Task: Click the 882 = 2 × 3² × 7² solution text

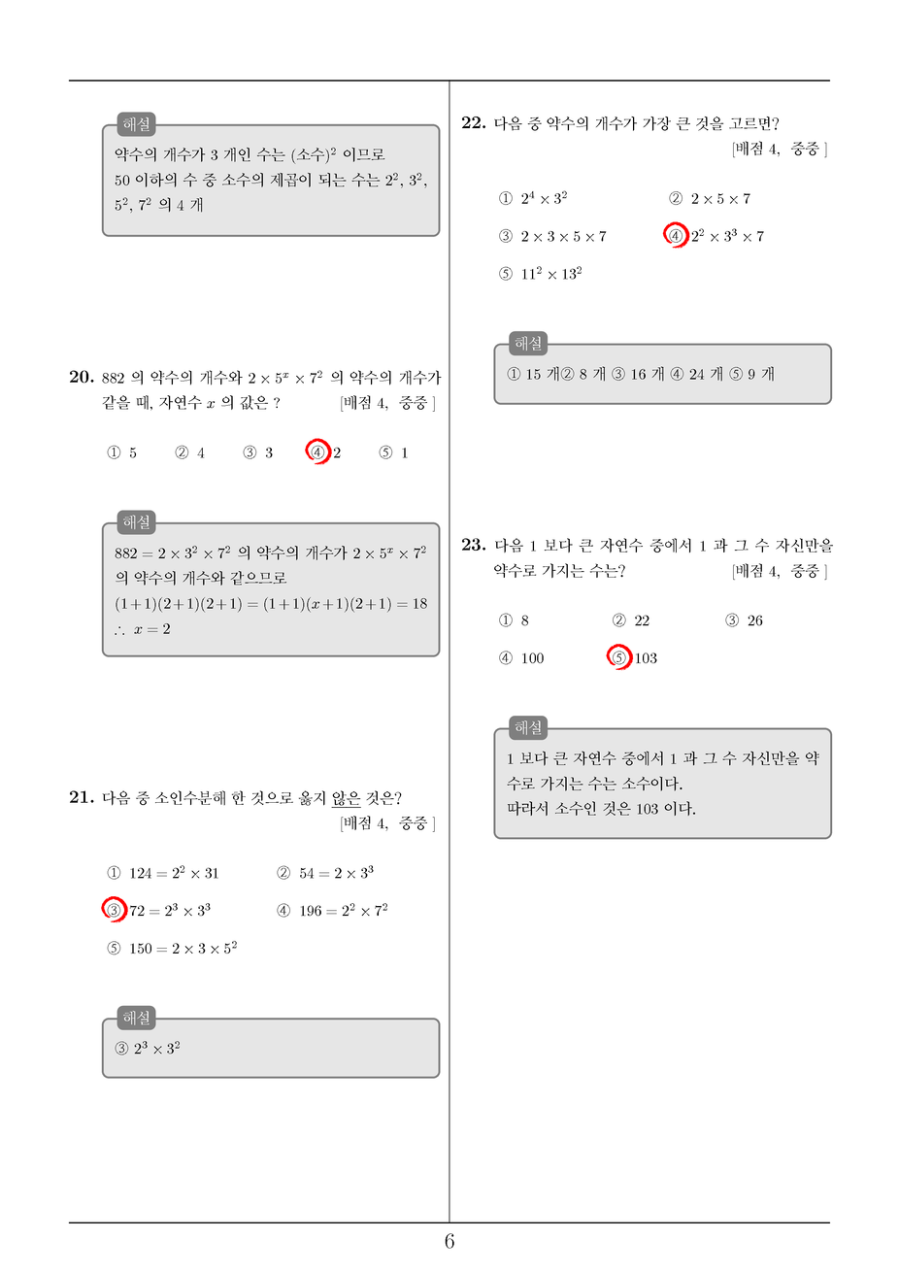Action: tap(173, 552)
